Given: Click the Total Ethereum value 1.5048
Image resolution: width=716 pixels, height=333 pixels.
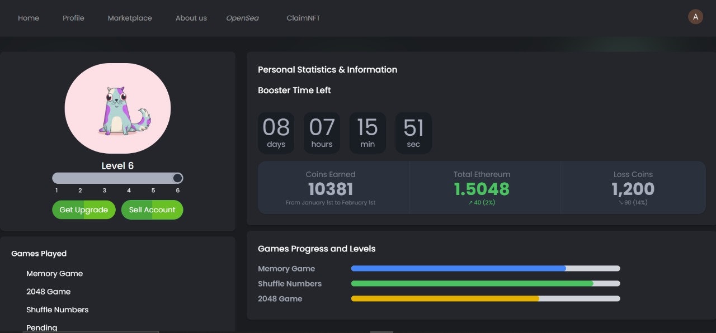Looking at the screenshot, I should (482, 189).
